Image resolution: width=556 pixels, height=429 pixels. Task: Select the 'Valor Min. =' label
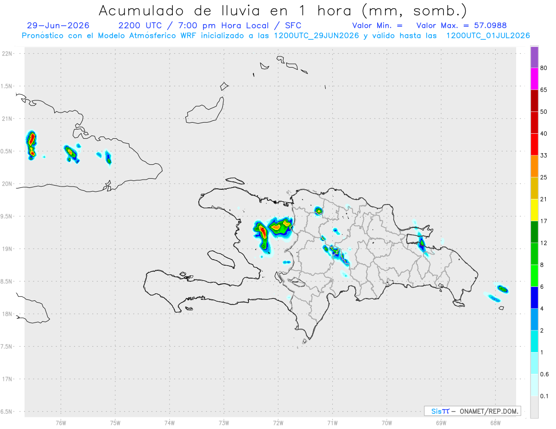pos(377,25)
